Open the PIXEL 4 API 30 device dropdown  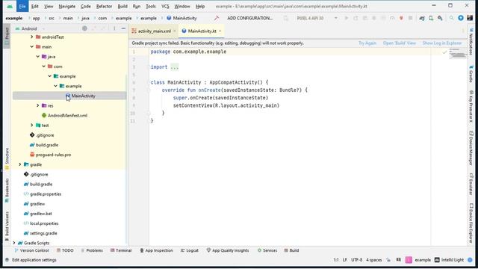317,18
